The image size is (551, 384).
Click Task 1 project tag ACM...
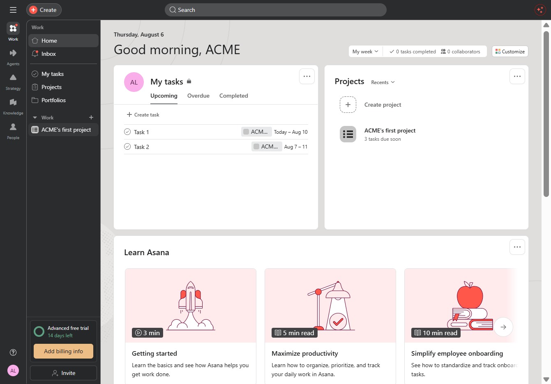256,132
